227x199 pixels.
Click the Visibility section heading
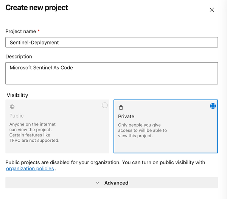click(17, 95)
